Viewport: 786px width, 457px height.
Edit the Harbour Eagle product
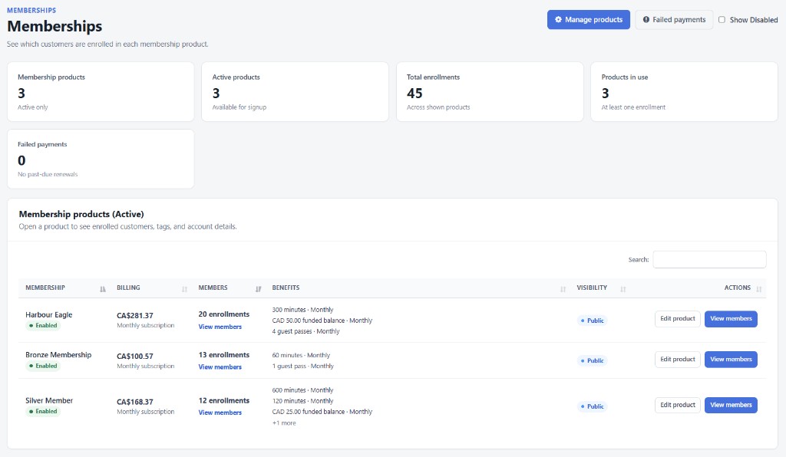677,319
